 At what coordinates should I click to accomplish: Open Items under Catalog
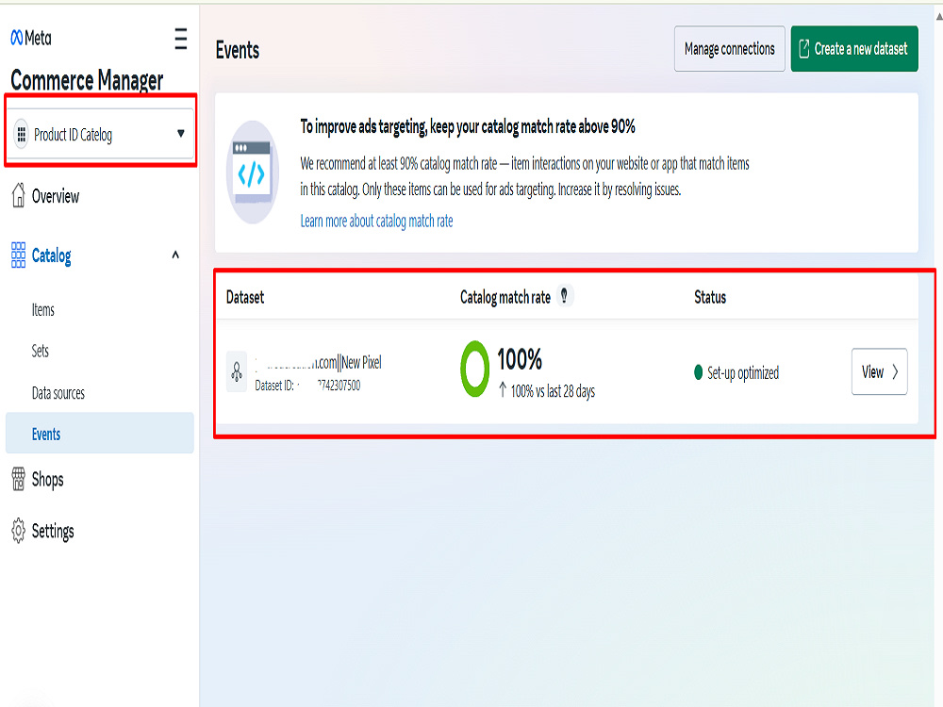[42, 310]
